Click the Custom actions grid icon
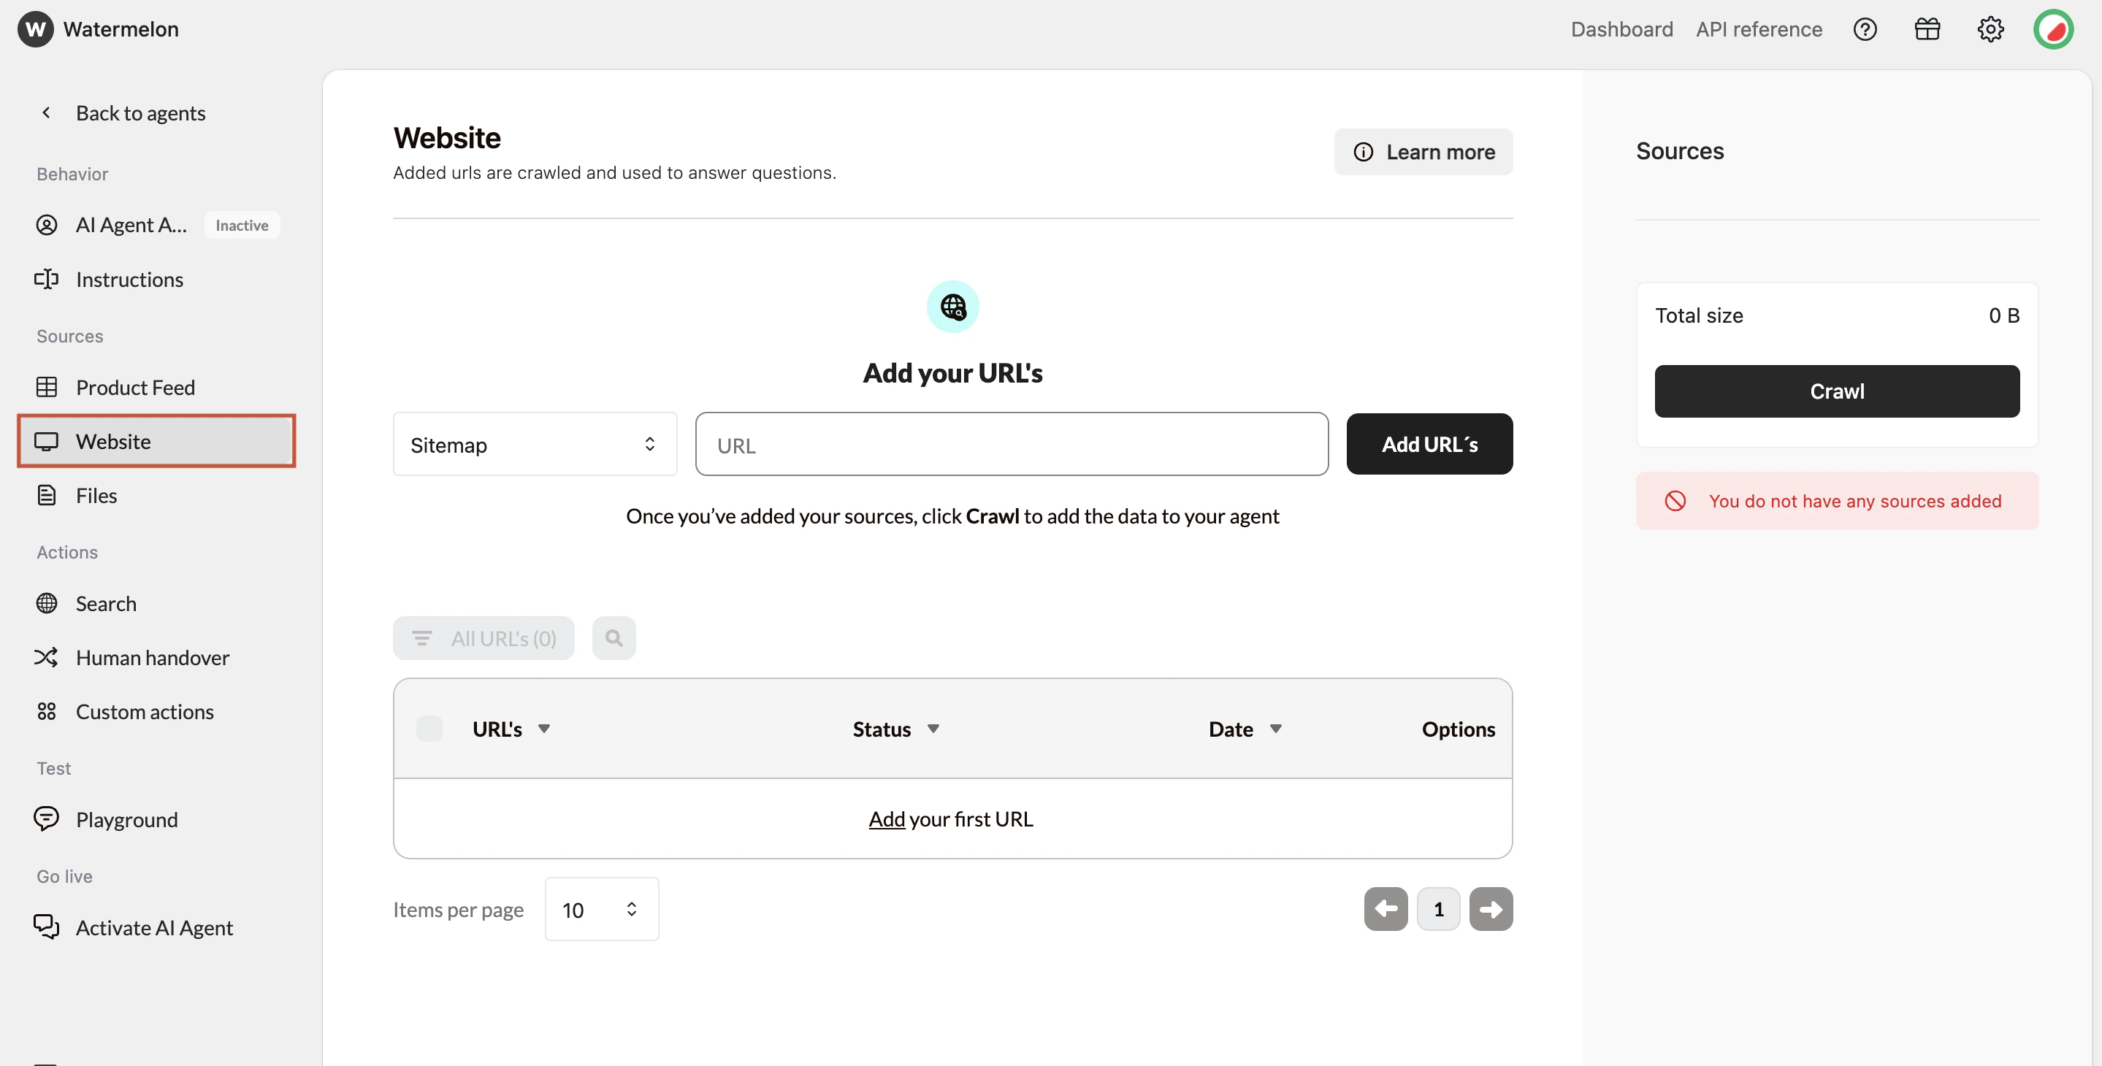 pyautogui.click(x=47, y=711)
